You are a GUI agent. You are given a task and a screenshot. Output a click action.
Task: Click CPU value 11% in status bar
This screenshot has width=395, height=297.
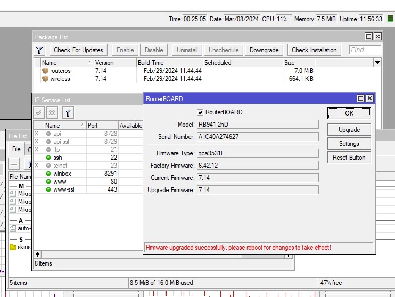[x=284, y=19]
